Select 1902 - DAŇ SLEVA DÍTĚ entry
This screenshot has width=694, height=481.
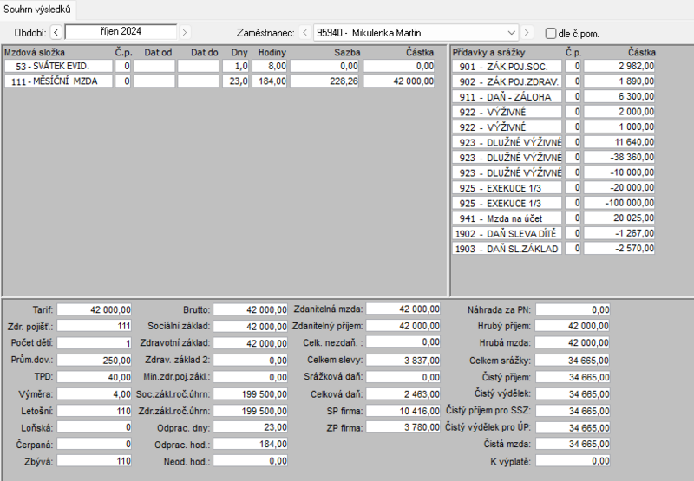[507, 233]
